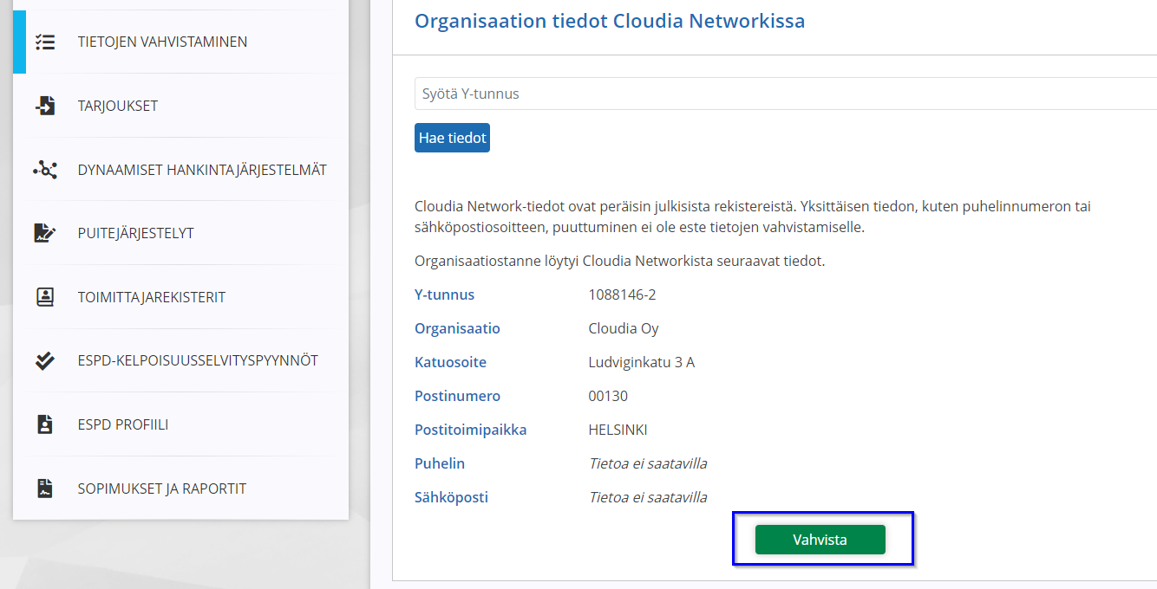The height and width of the screenshot is (589, 1157).
Task: Click the Postitoimipaikka field label
Action: [x=470, y=430]
